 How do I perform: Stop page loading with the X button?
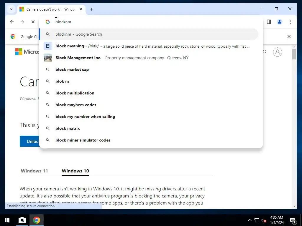(x=33, y=22)
